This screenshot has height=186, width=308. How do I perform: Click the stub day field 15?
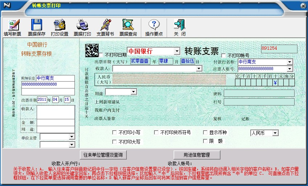(67, 100)
